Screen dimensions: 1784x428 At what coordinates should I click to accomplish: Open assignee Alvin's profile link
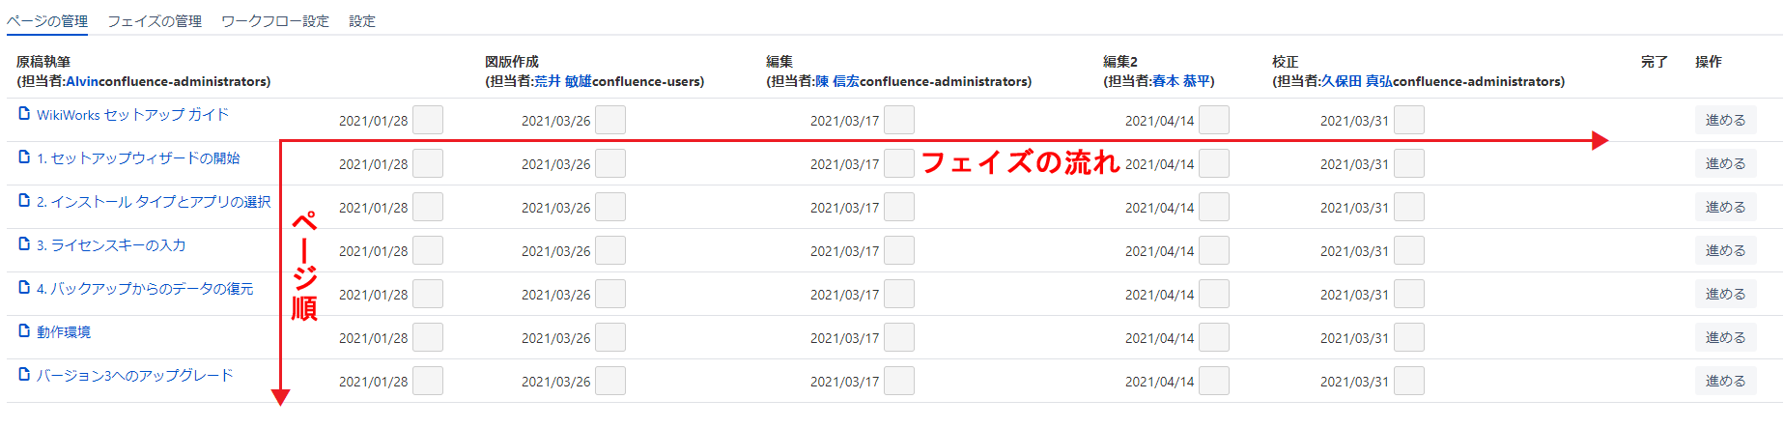point(82,82)
